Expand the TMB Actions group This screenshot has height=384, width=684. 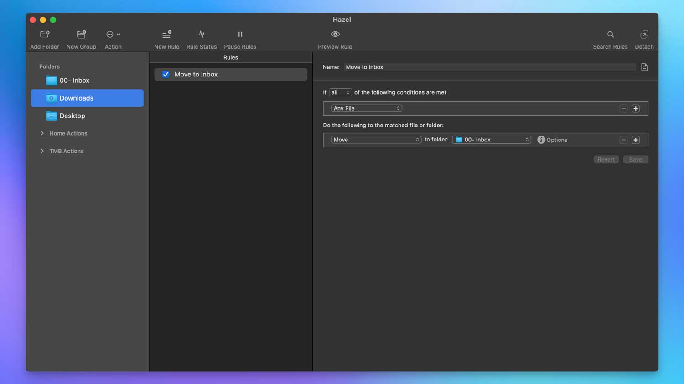point(42,151)
